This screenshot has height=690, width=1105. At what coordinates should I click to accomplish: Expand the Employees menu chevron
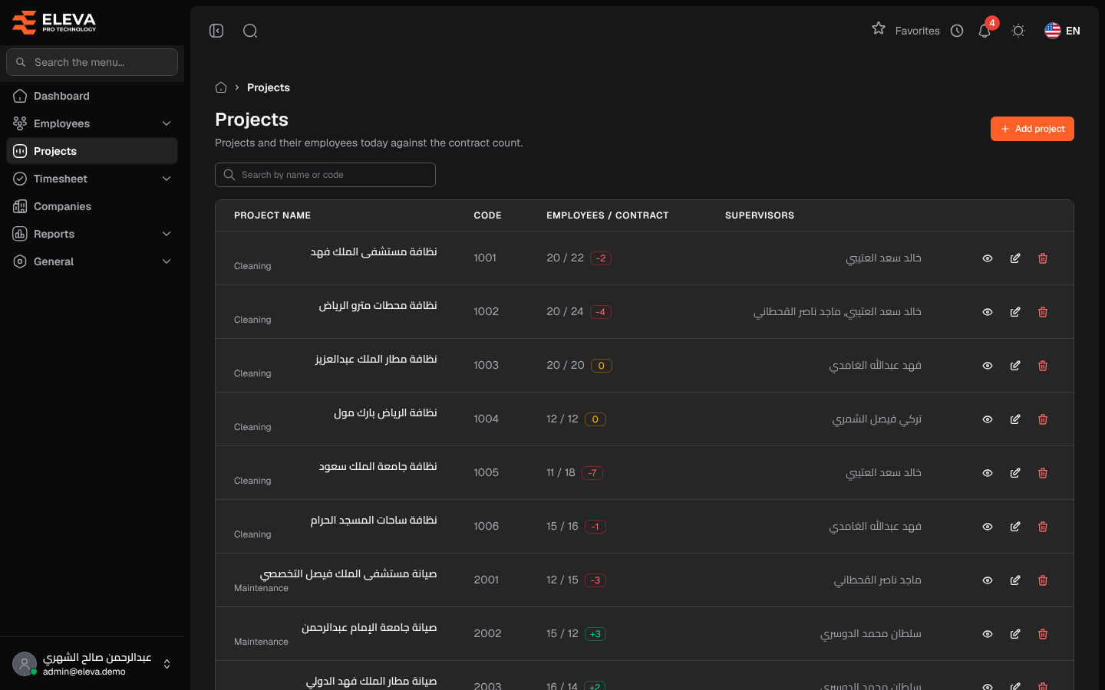point(167,123)
